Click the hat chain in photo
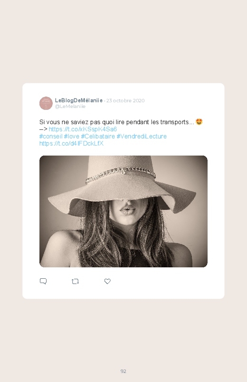This screenshot has height=382, width=247. [x=121, y=174]
